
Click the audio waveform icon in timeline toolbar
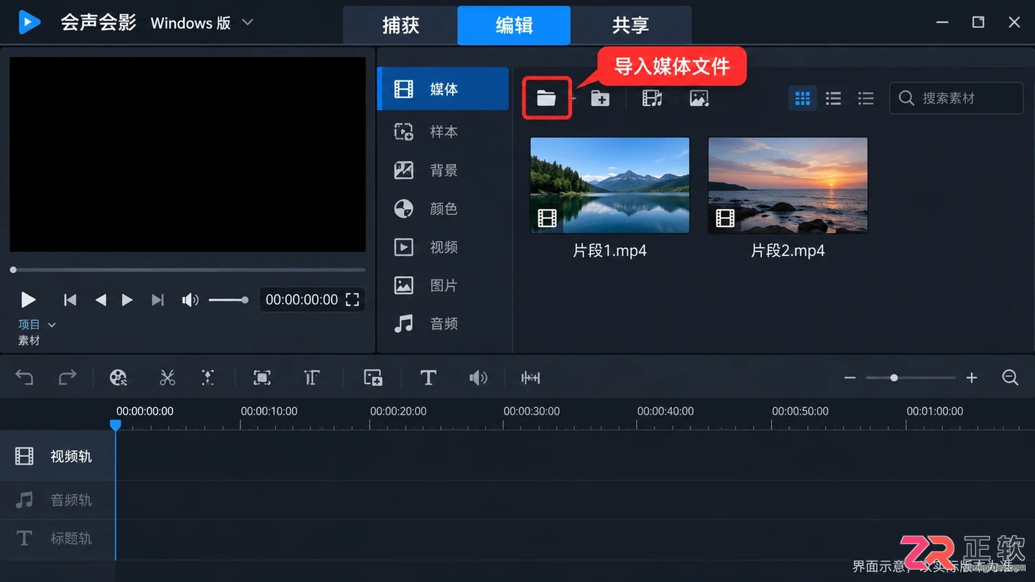(x=530, y=377)
